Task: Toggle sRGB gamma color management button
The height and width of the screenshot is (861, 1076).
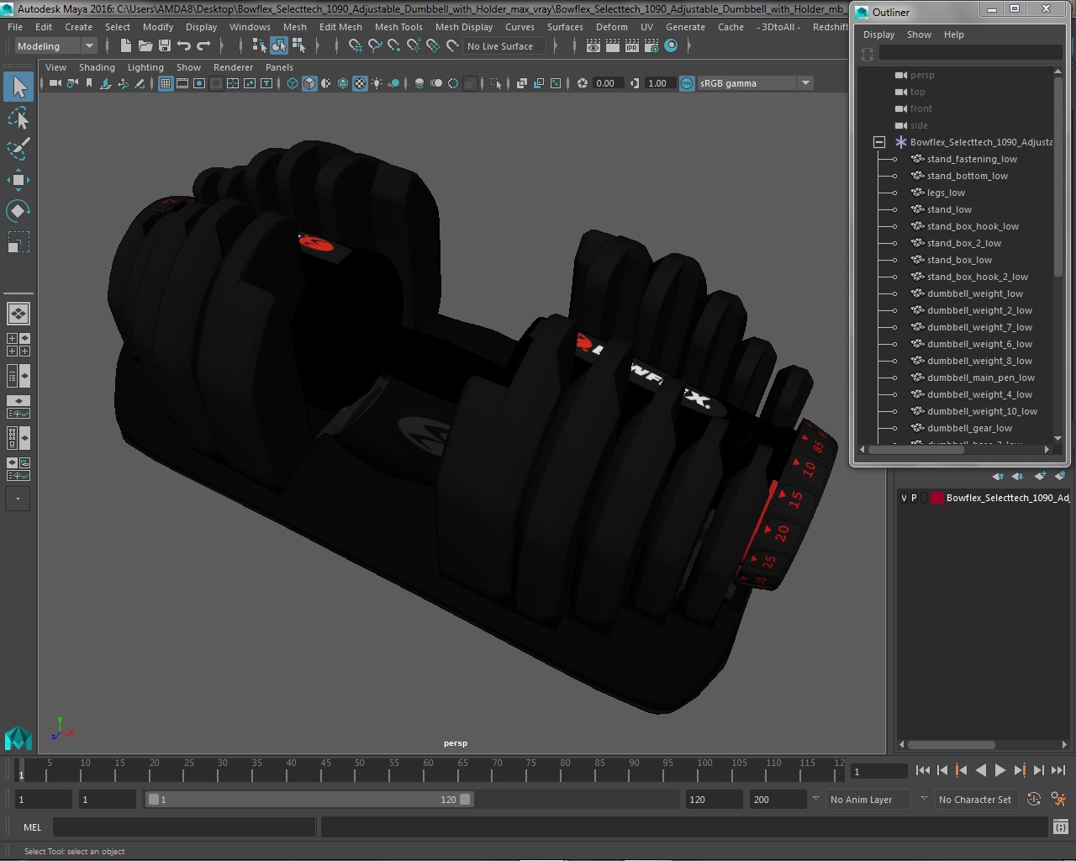Action: coord(687,83)
